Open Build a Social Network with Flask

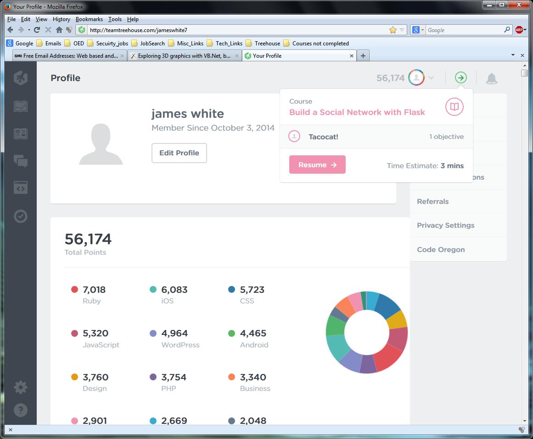pyautogui.click(x=357, y=112)
